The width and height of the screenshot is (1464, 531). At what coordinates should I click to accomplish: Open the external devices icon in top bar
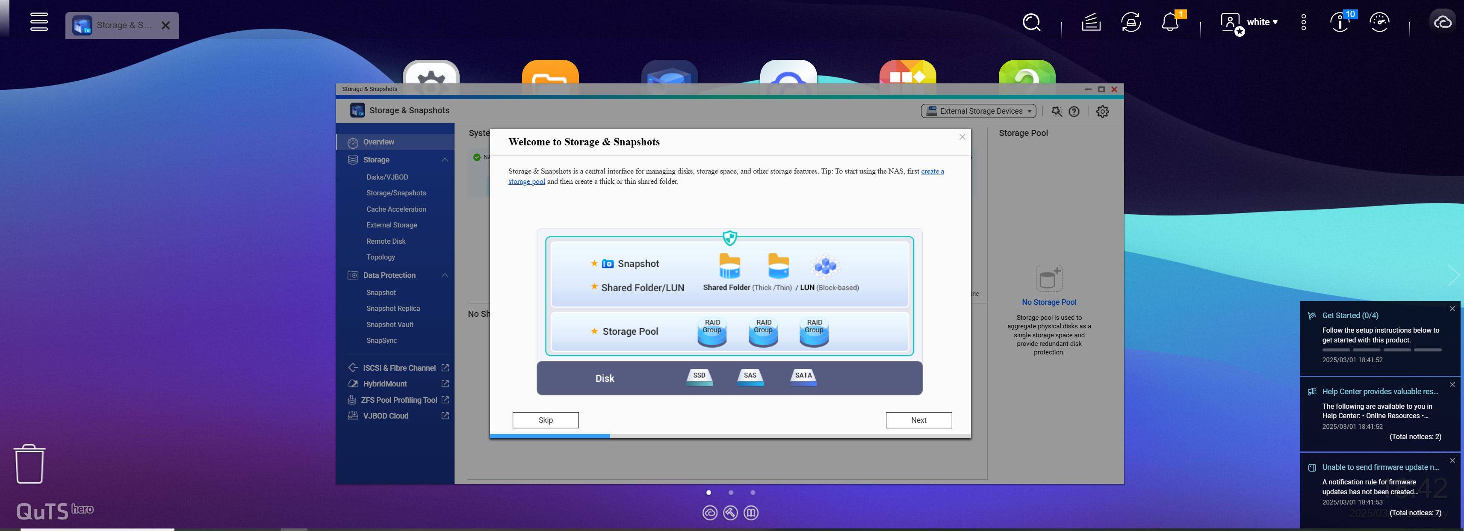[1131, 23]
